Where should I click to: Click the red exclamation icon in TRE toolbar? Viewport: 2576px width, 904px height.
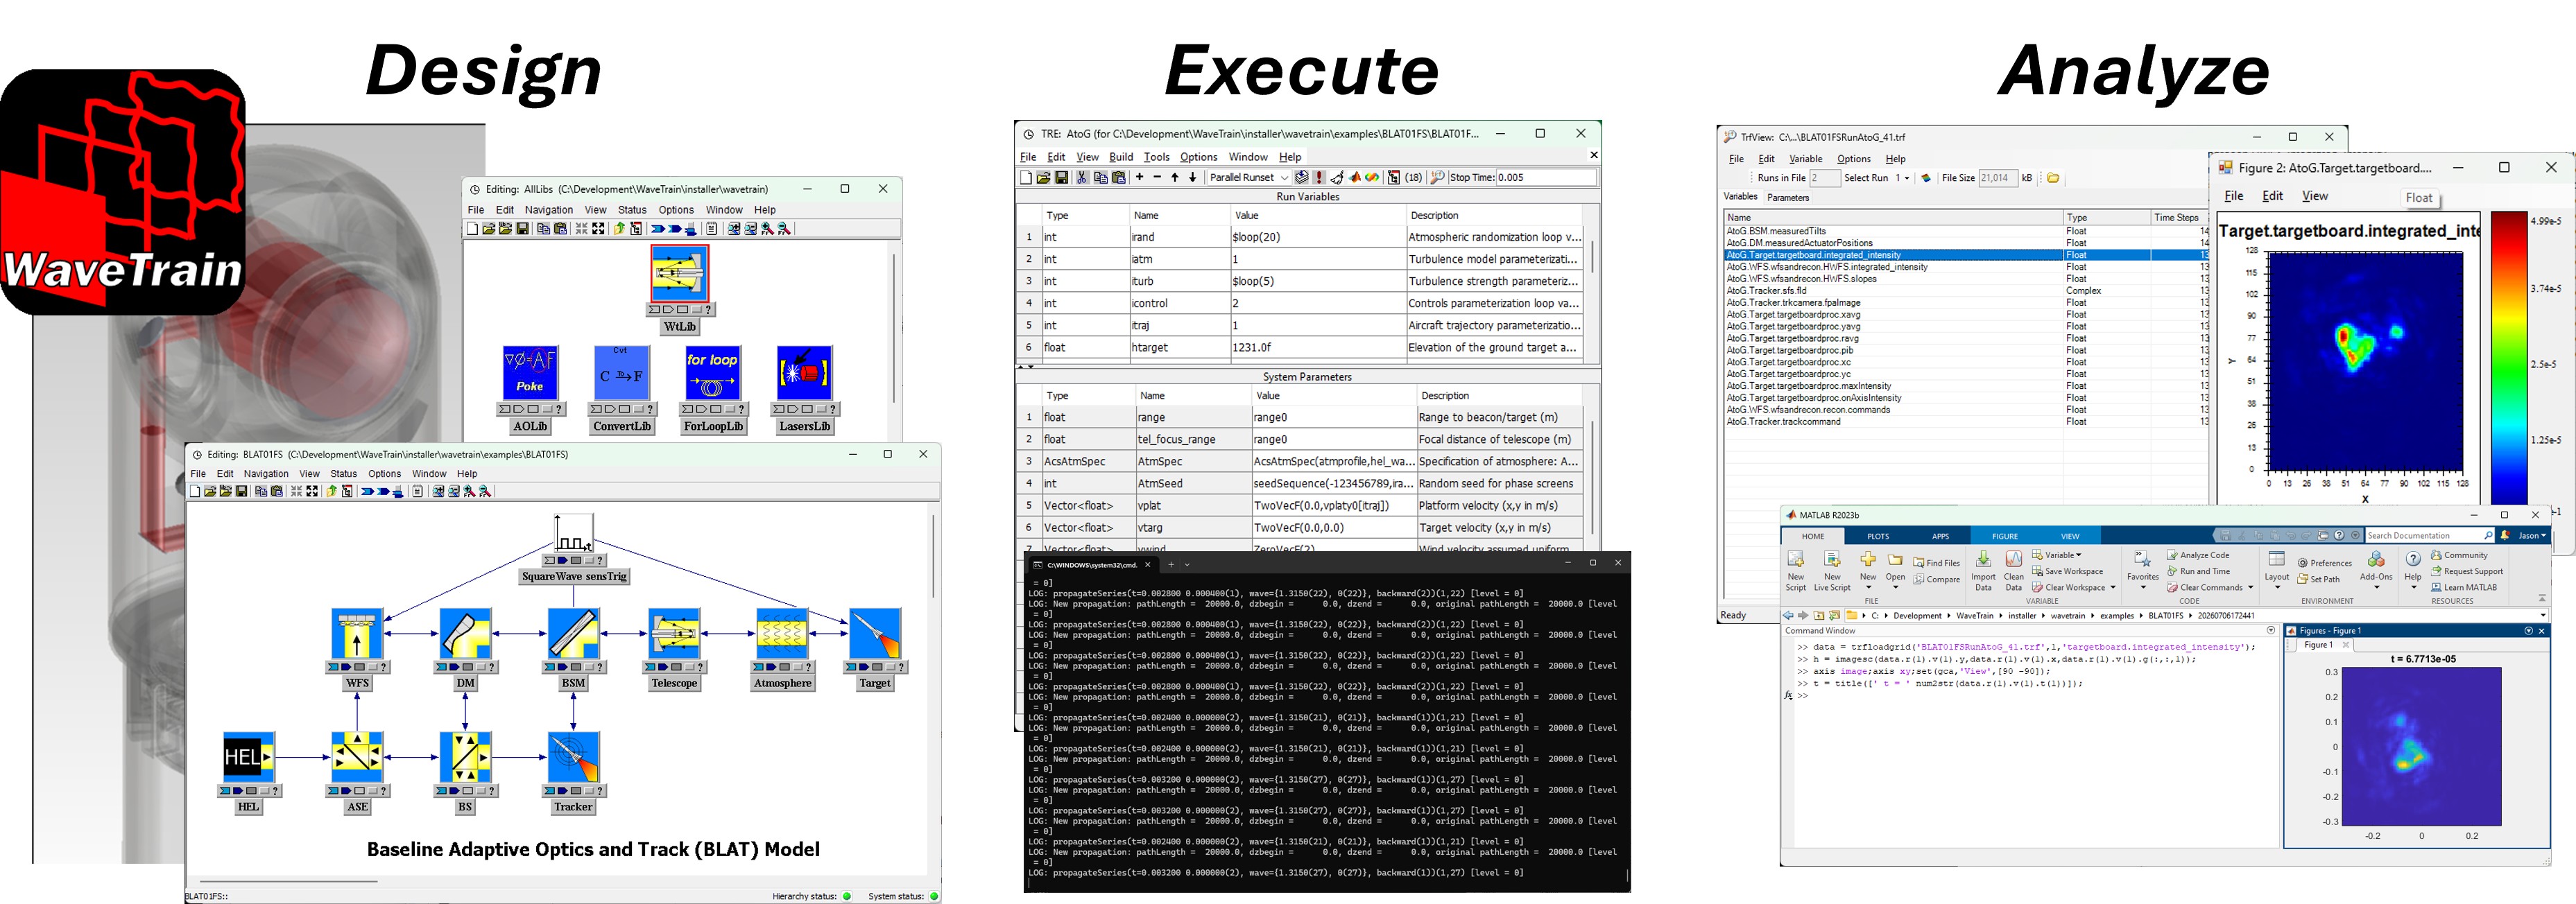(x=1319, y=178)
